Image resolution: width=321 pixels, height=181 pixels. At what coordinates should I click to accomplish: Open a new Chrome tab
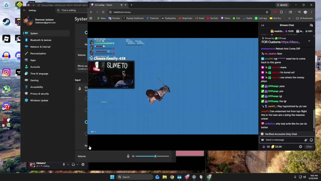pyautogui.click(x=131, y=5)
